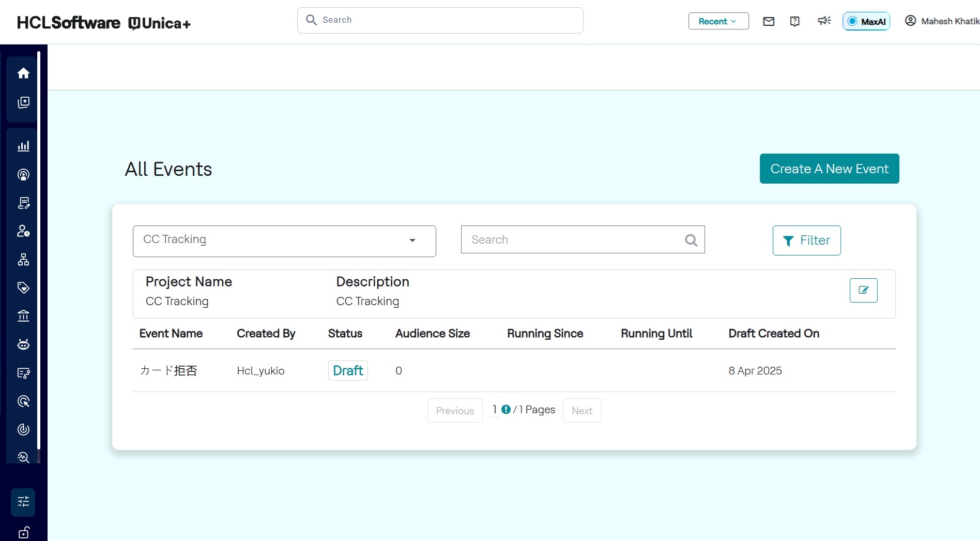Image resolution: width=980 pixels, height=541 pixels.
Task: Go to Home in the sidebar
Action: tap(23, 73)
